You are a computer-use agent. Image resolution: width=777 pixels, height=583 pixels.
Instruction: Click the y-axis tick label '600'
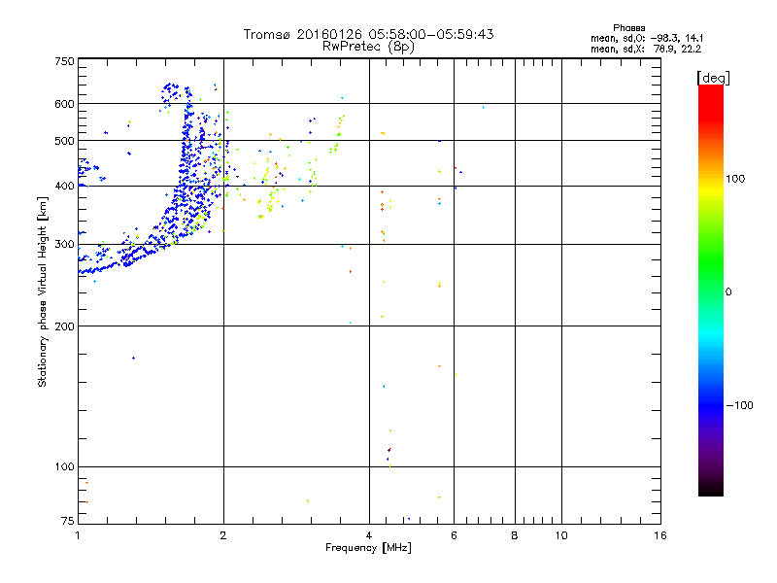click(65, 104)
